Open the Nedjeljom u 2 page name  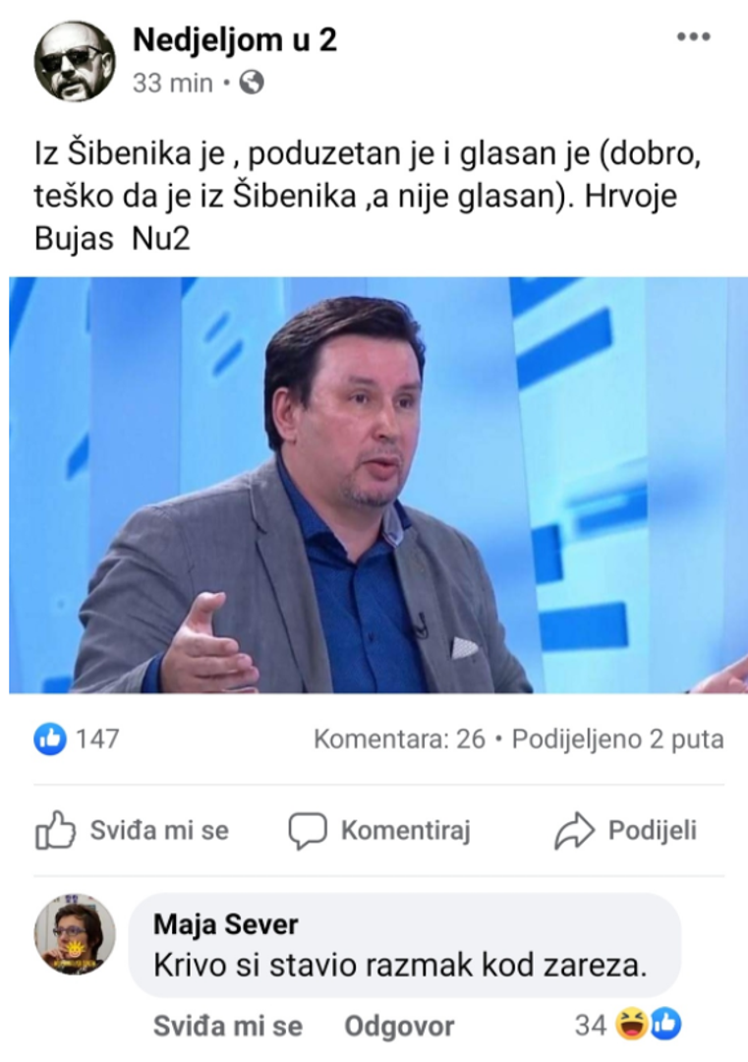(x=234, y=40)
